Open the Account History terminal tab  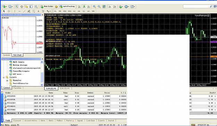pos(31,120)
